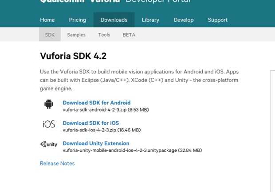This screenshot has height=192, width=275.
Task: Click the Android robot icon
Action: 49,104
